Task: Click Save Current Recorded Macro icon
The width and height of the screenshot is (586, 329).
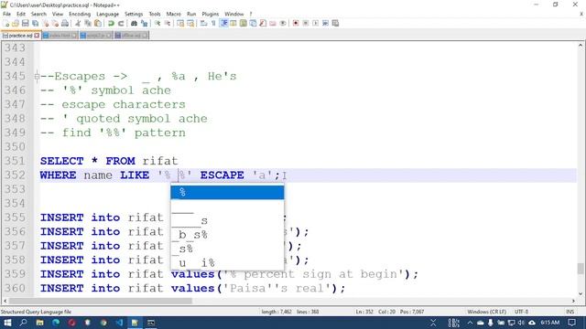Action: [335, 23]
